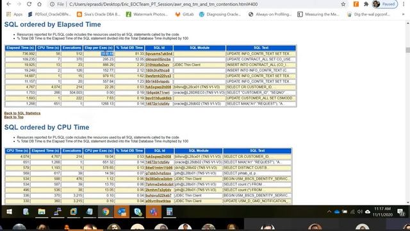
Task: Click the 'SQL ordered by CPU Time' heading
Action: click(x=47, y=127)
